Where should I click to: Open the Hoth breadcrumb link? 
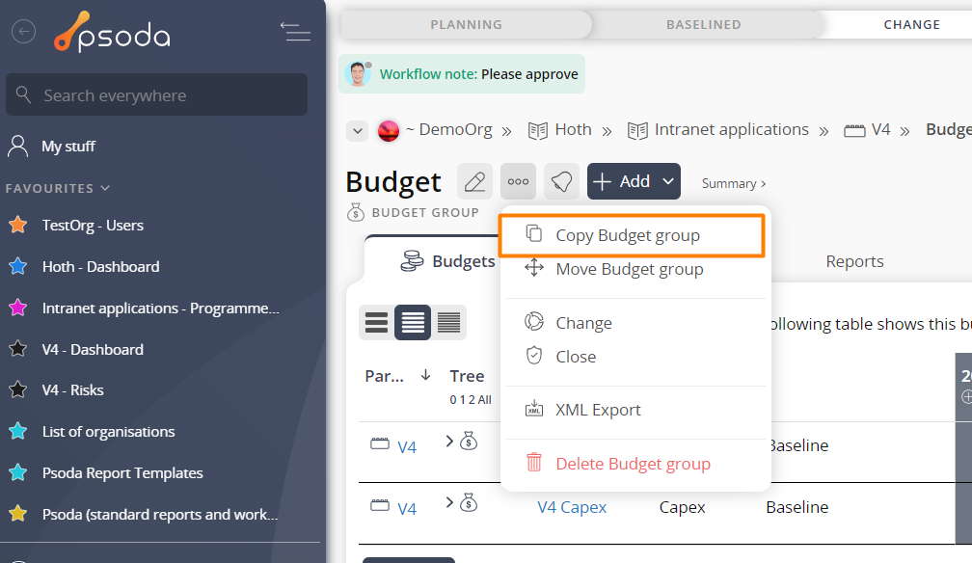click(x=573, y=129)
